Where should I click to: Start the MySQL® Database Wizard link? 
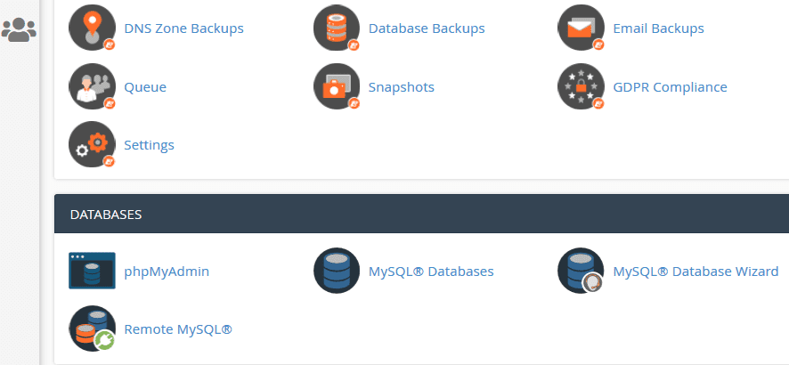coord(695,272)
